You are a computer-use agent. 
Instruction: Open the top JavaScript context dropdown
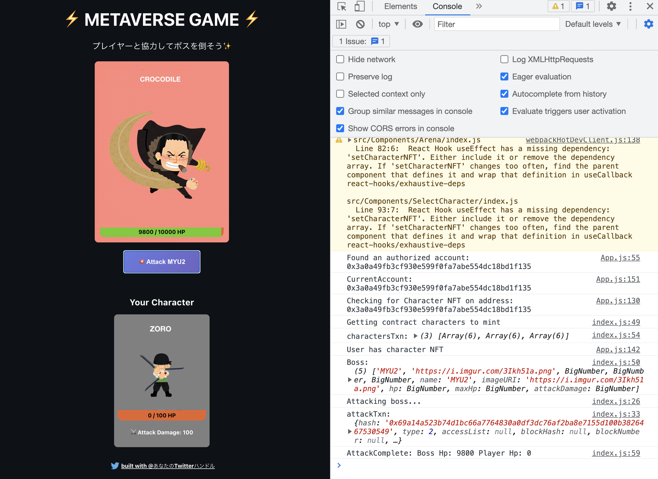[388, 24]
